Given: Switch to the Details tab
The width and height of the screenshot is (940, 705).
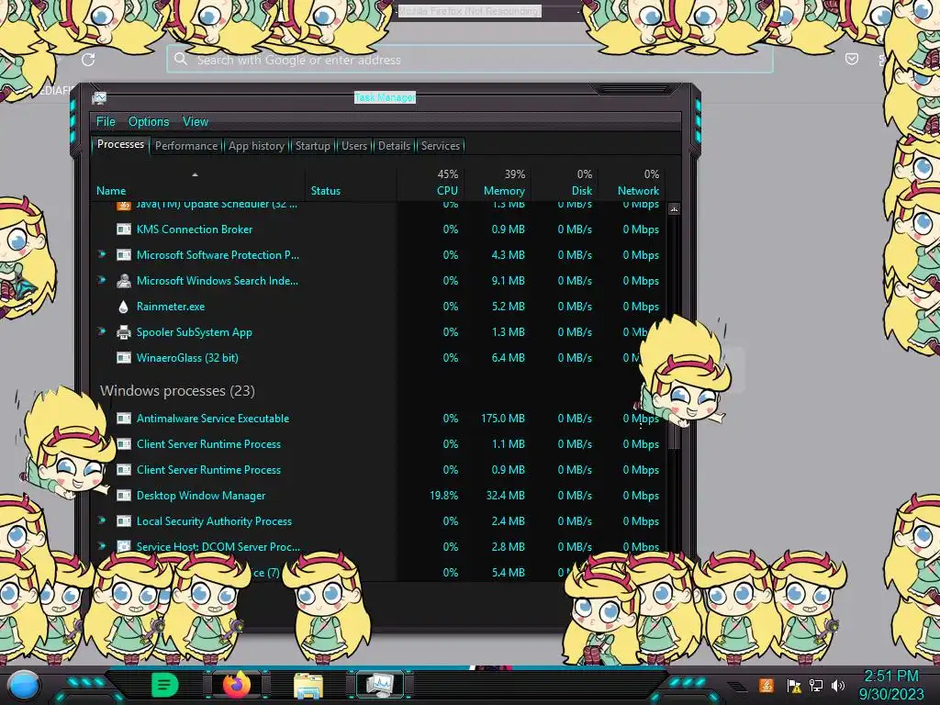Looking at the screenshot, I should pyautogui.click(x=394, y=146).
